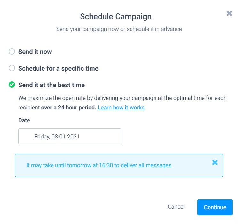Image resolution: width=238 pixels, height=224 pixels.
Task: Click the subtitle about sending or scheduling
Action: tap(119, 29)
